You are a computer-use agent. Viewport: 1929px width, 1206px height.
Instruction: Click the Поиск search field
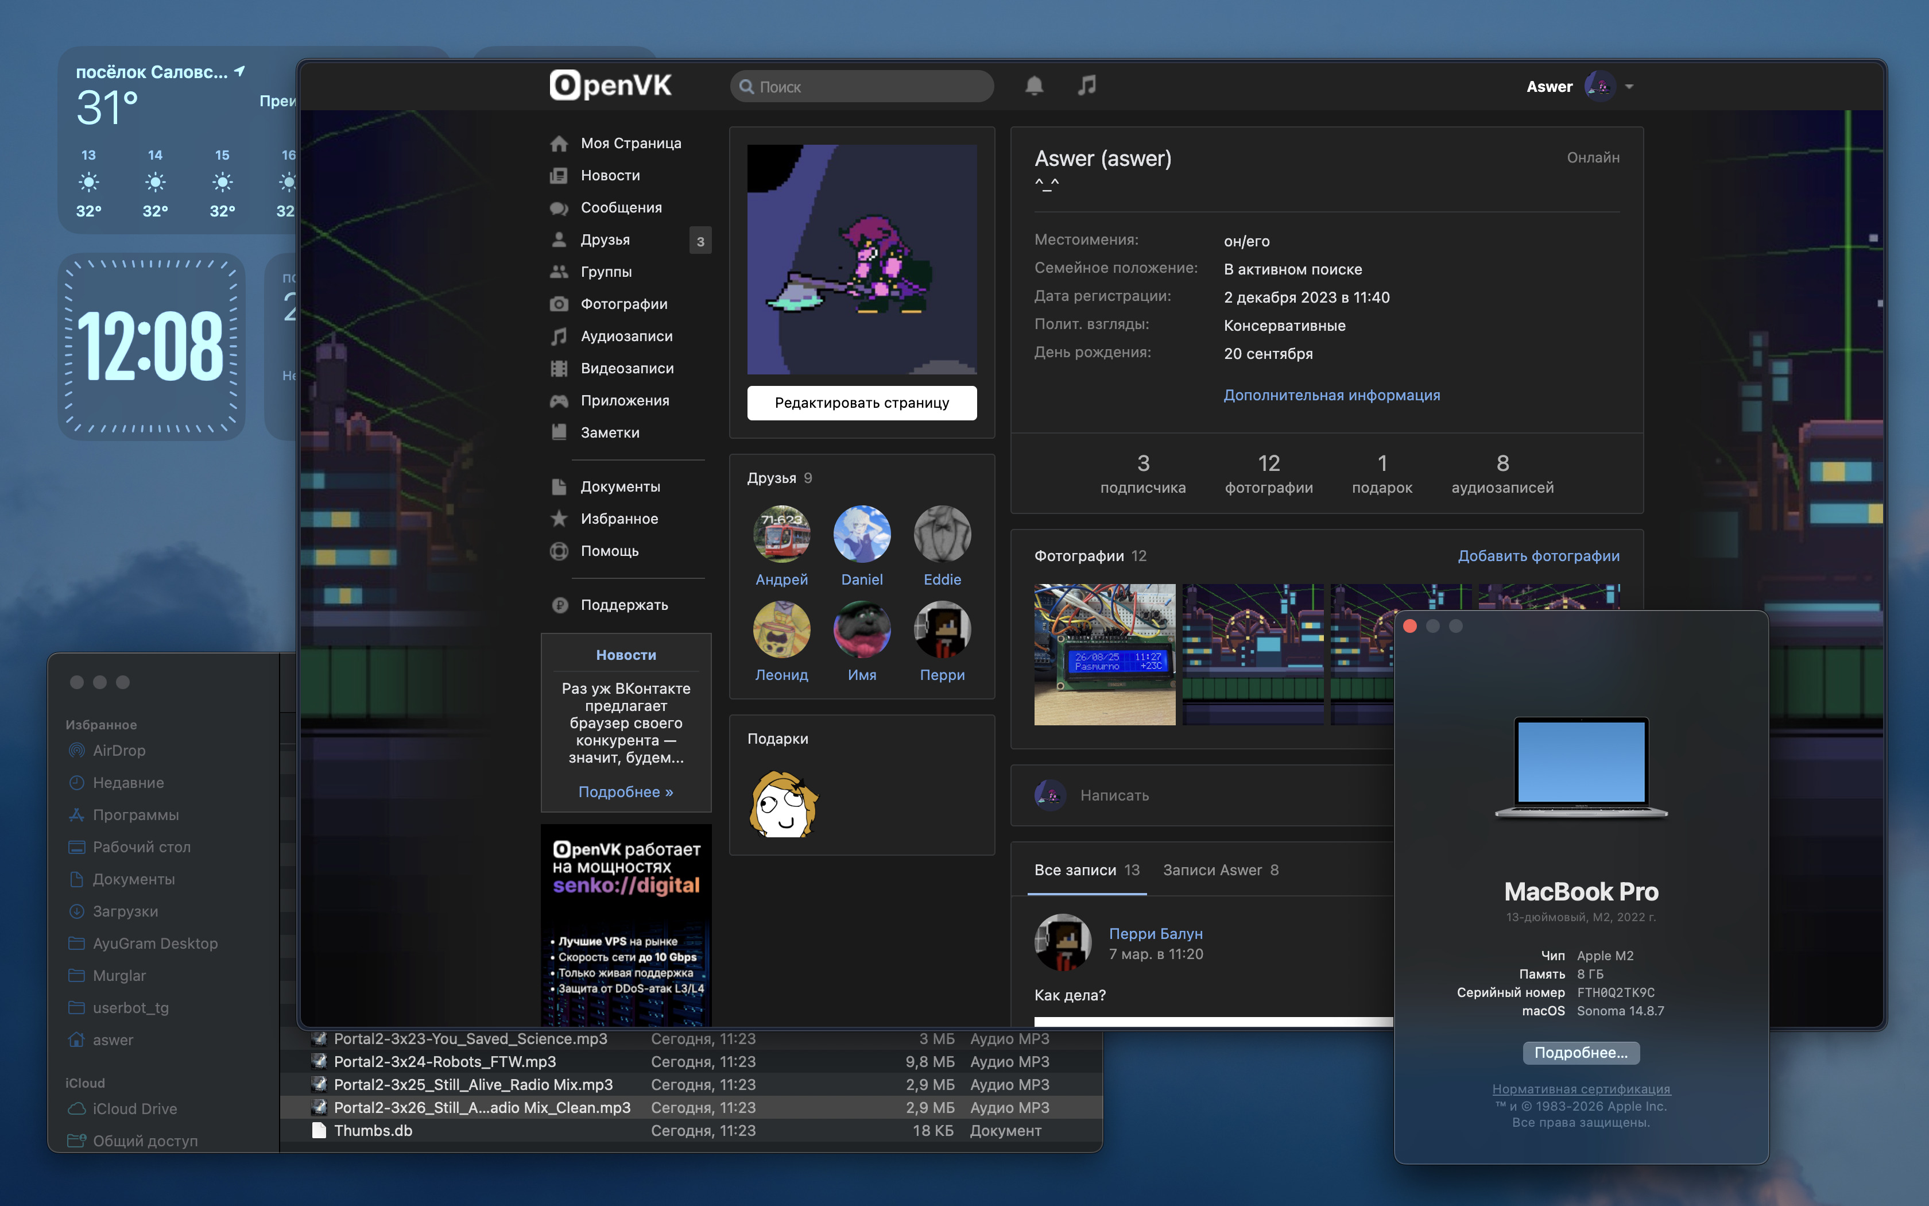pos(862,86)
